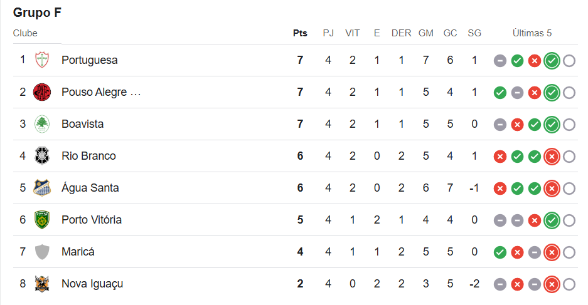Click the Pouso Alegre club crest
Screen dimensions: 588x305
point(42,92)
